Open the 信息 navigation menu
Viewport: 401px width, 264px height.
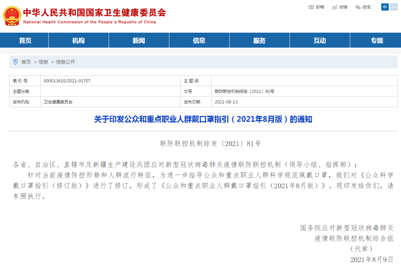pyautogui.click(x=199, y=40)
